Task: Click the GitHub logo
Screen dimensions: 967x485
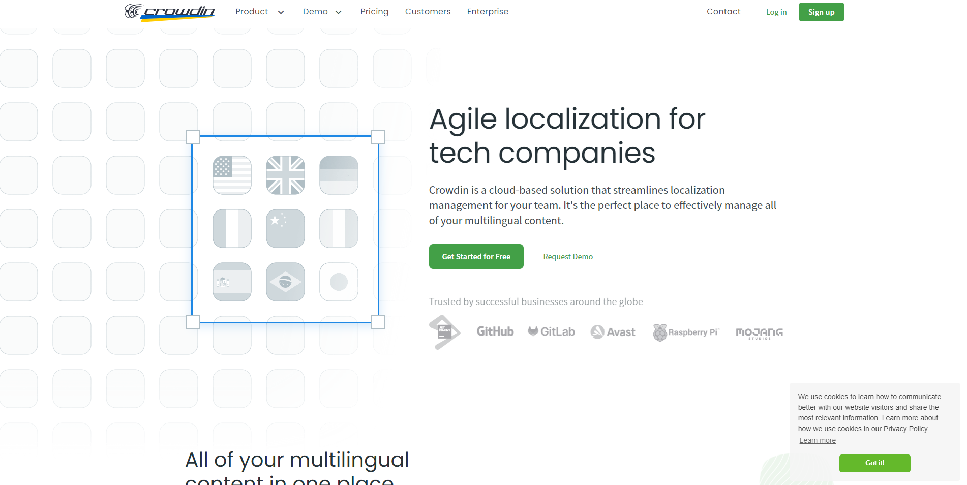Action: click(495, 331)
